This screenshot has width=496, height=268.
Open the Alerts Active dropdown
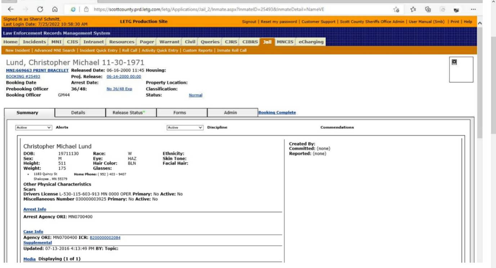[x=34, y=127]
